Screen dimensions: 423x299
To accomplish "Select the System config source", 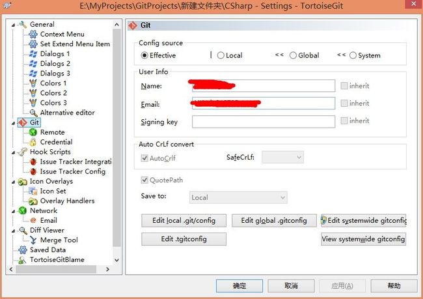I will (353, 55).
